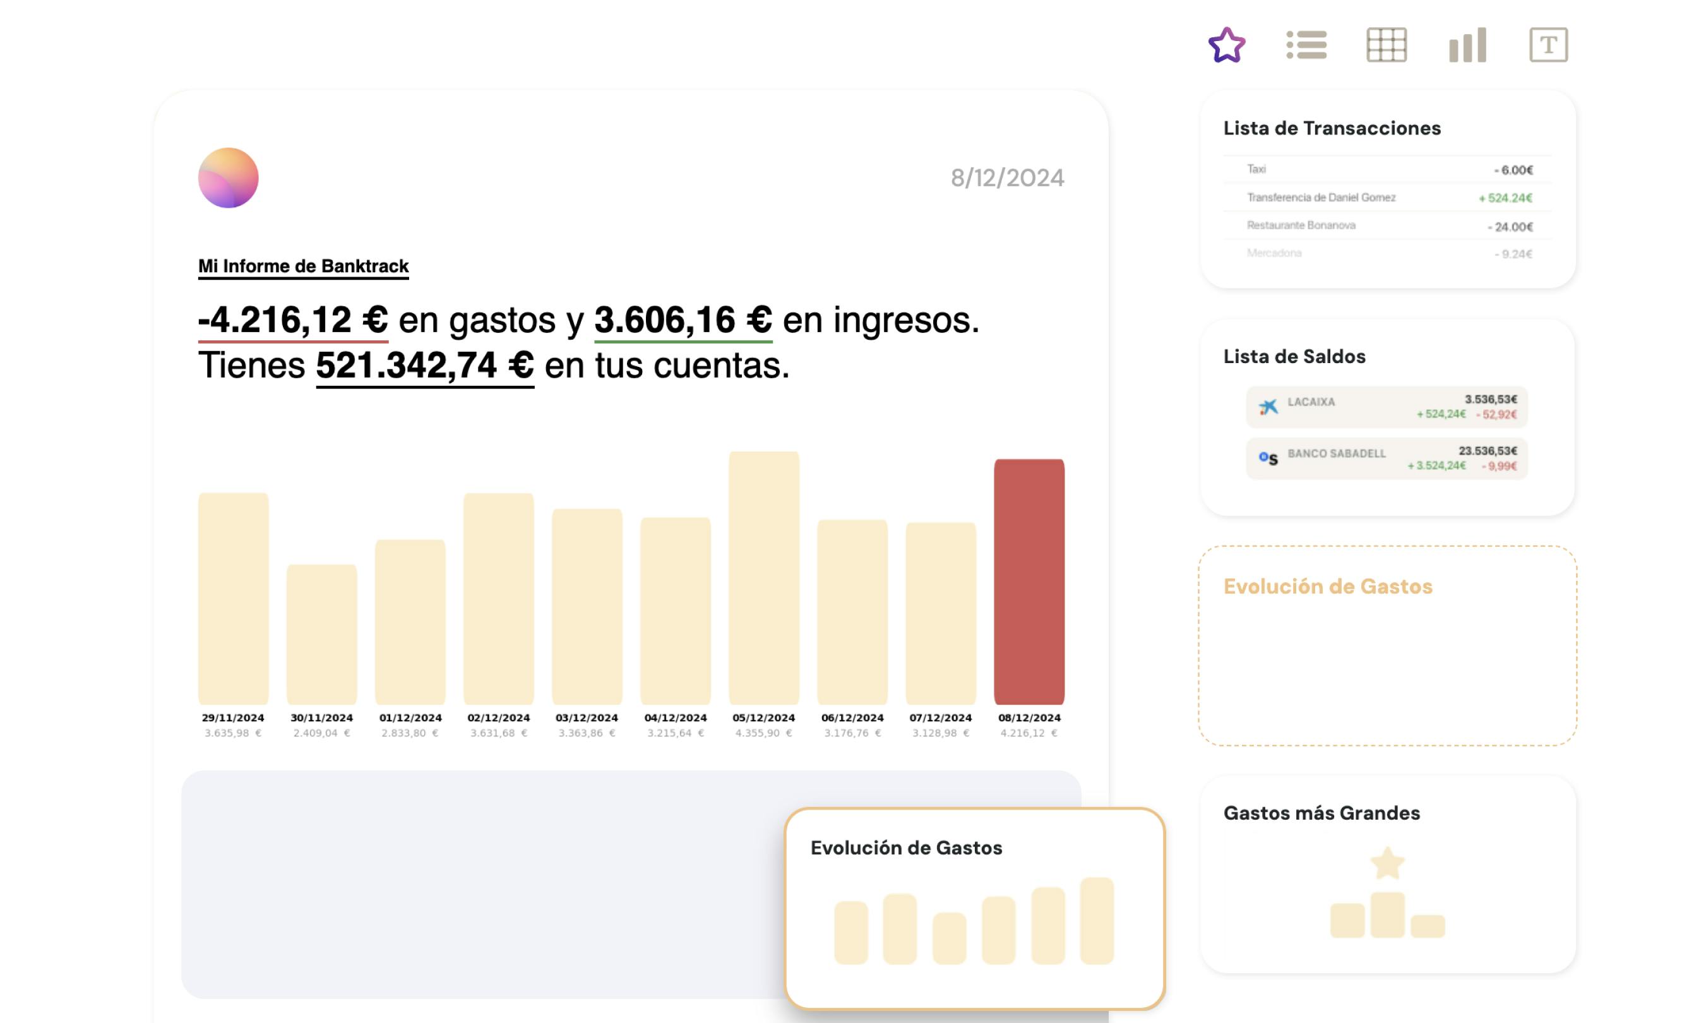Select the 02/12/2024 bar

click(x=498, y=599)
